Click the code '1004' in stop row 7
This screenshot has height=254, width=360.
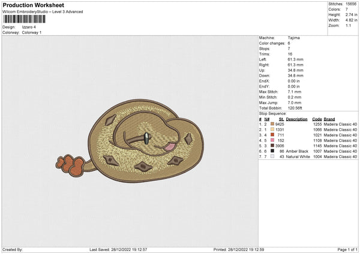tap(317, 157)
